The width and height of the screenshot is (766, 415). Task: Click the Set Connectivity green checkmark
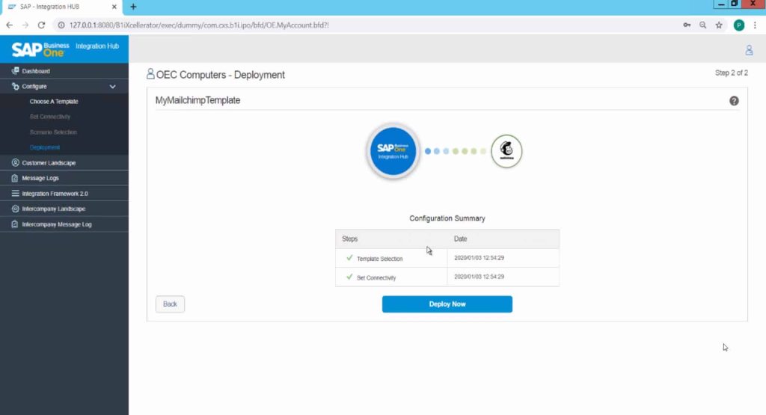[x=349, y=277]
